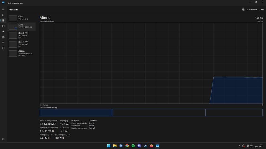Viewport: 266px width, 149px height.
Task: Open the Processes page icon
Action: [x=3, y=15]
